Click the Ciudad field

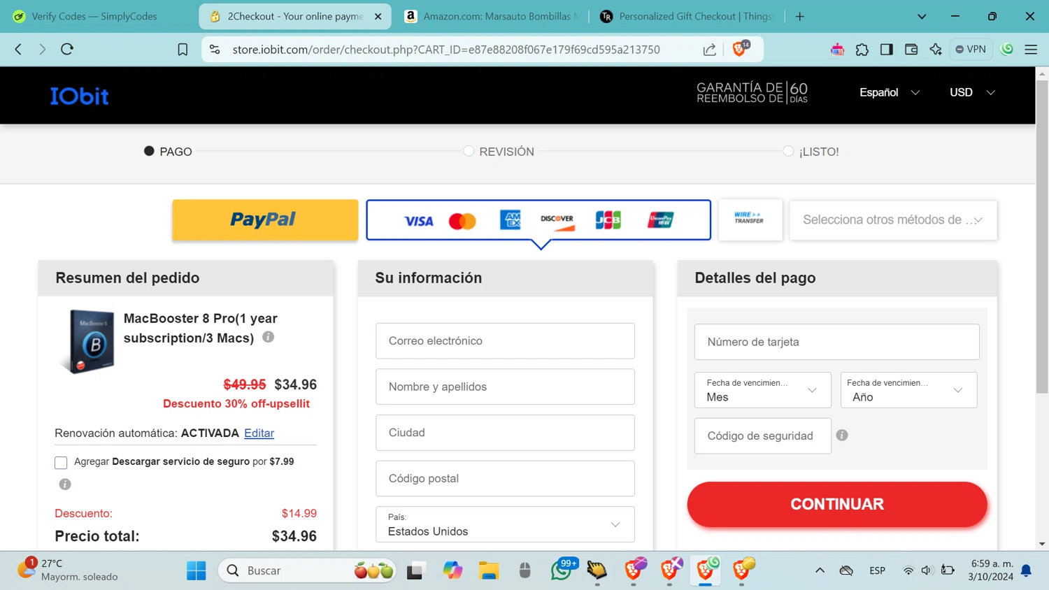505,433
